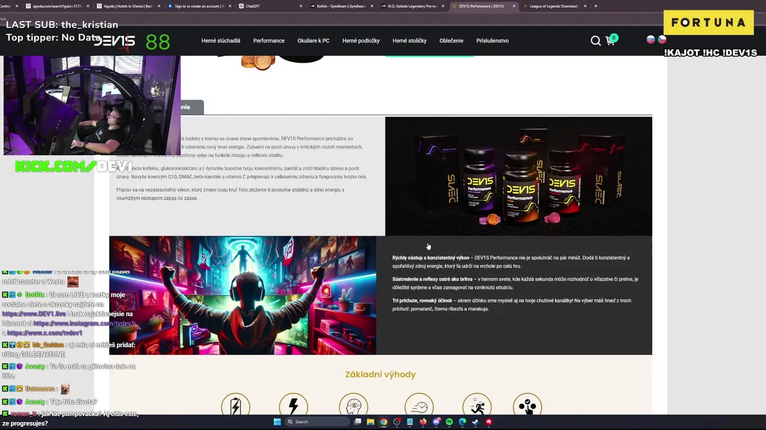Open the red app taskbar icon
The height and width of the screenshot is (430, 766).
click(489, 422)
